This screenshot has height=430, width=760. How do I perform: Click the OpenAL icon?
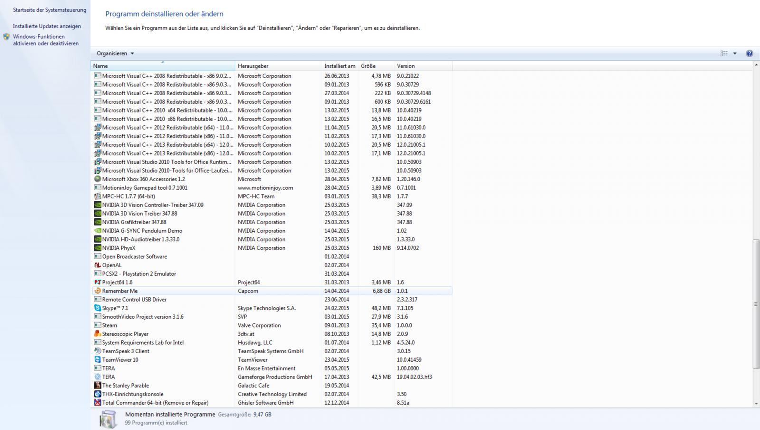(97, 265)
